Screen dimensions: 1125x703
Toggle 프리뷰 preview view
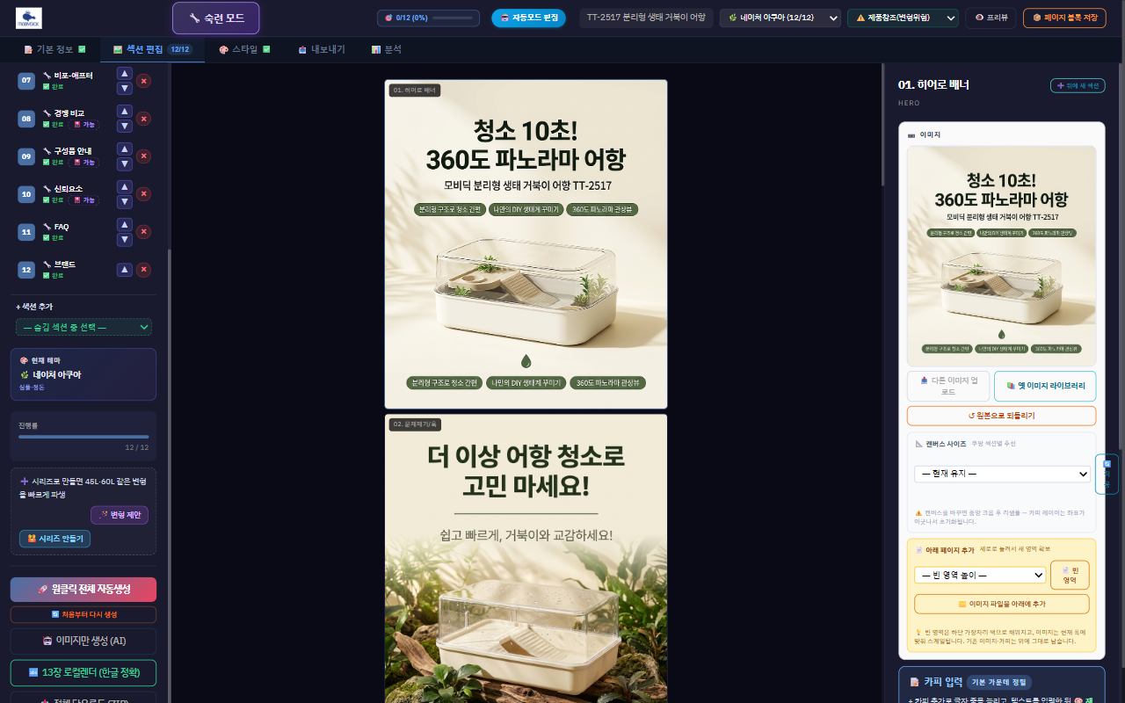[x=991, y=18]
